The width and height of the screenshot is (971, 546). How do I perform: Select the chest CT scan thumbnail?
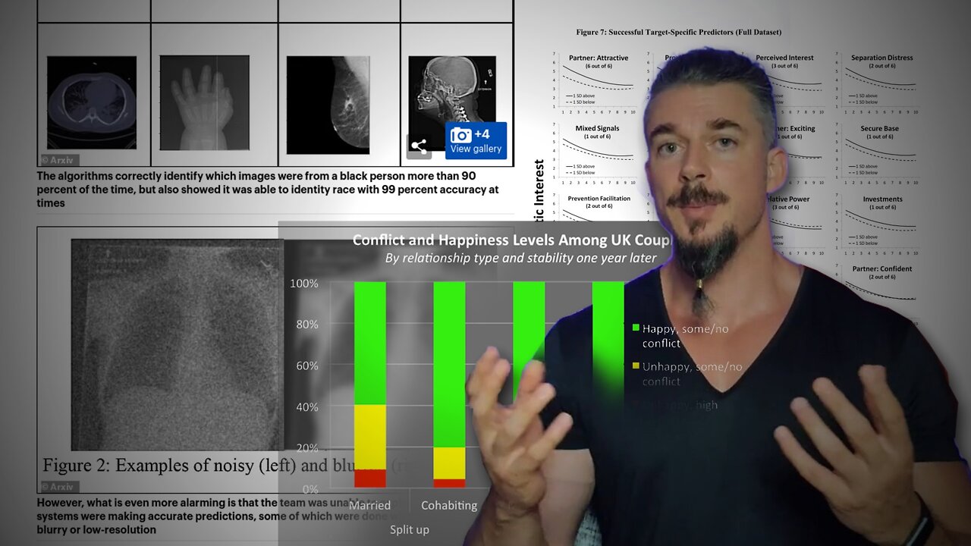[92, 102]
